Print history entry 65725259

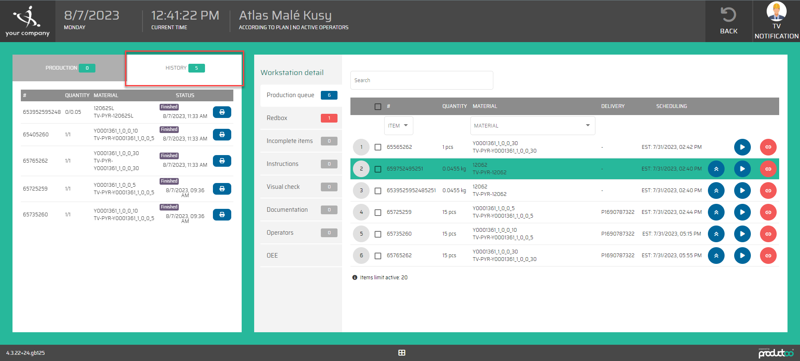[222, 189]
